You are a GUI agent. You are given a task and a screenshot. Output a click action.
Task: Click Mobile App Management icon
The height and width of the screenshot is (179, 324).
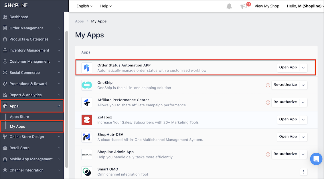click(x=5, y=159)
